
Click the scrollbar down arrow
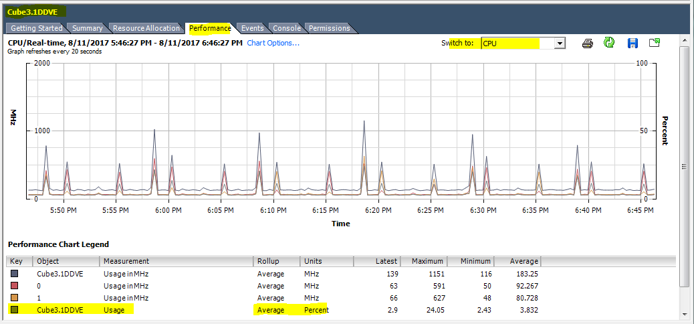point(684,314)
